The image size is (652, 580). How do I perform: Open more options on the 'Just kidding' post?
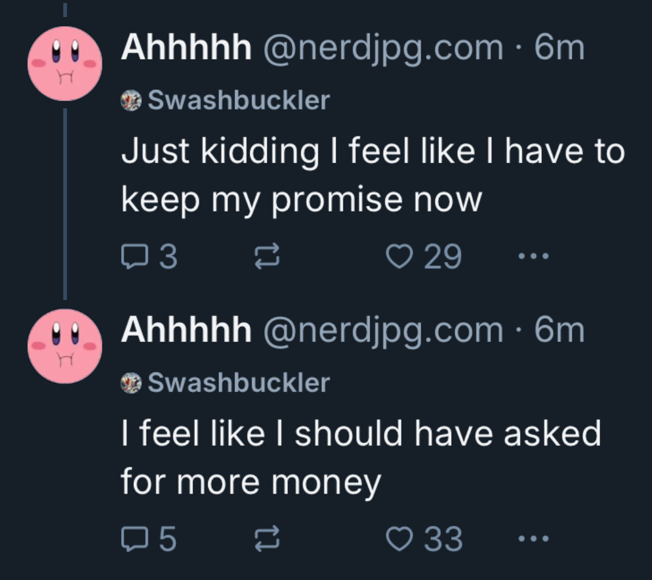click(534, 256)
